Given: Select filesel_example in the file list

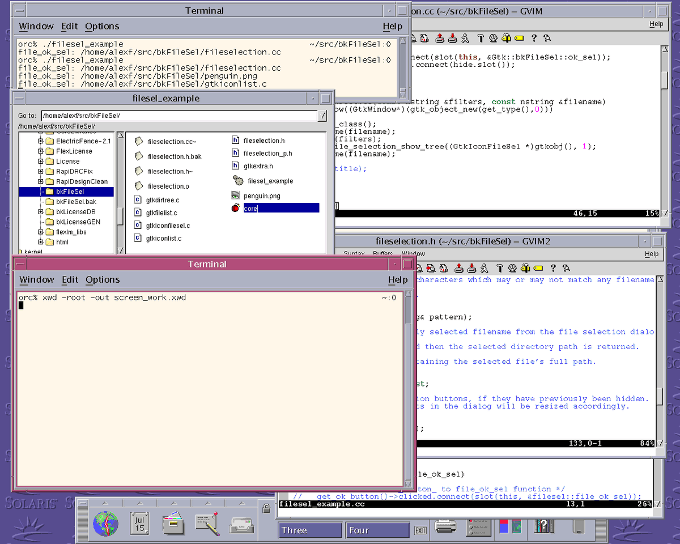Looking at the screenshot, I should (270, 181).
